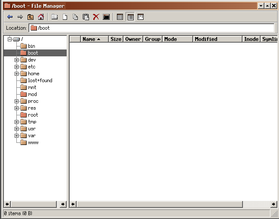Delete selection with the red X
Image resolution: width=279 pixels, height=219 pixels.
[96, 17]
